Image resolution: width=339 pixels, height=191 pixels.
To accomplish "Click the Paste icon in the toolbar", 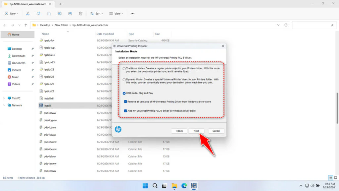I will click(x=49, y=14).
